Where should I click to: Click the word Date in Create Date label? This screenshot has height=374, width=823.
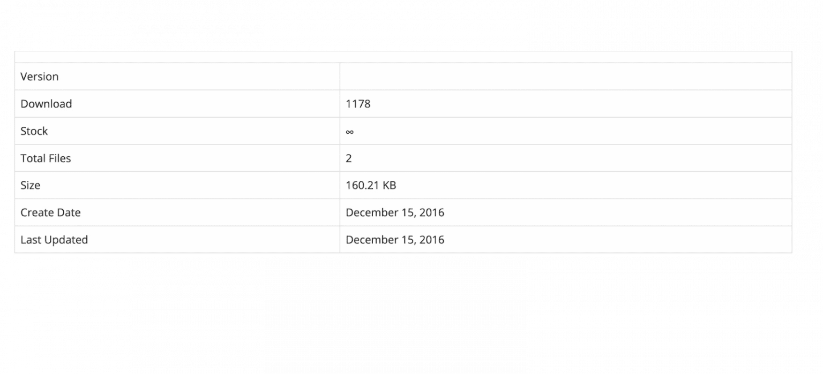tap(69, 213)
